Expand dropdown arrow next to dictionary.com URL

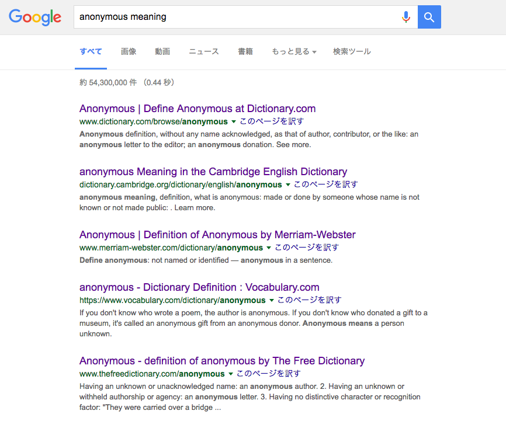(234, 121)
